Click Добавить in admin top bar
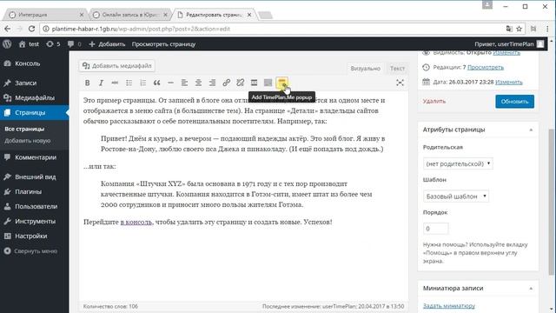The height and width of the screenshot is (313, 556). tap(107, 44)
